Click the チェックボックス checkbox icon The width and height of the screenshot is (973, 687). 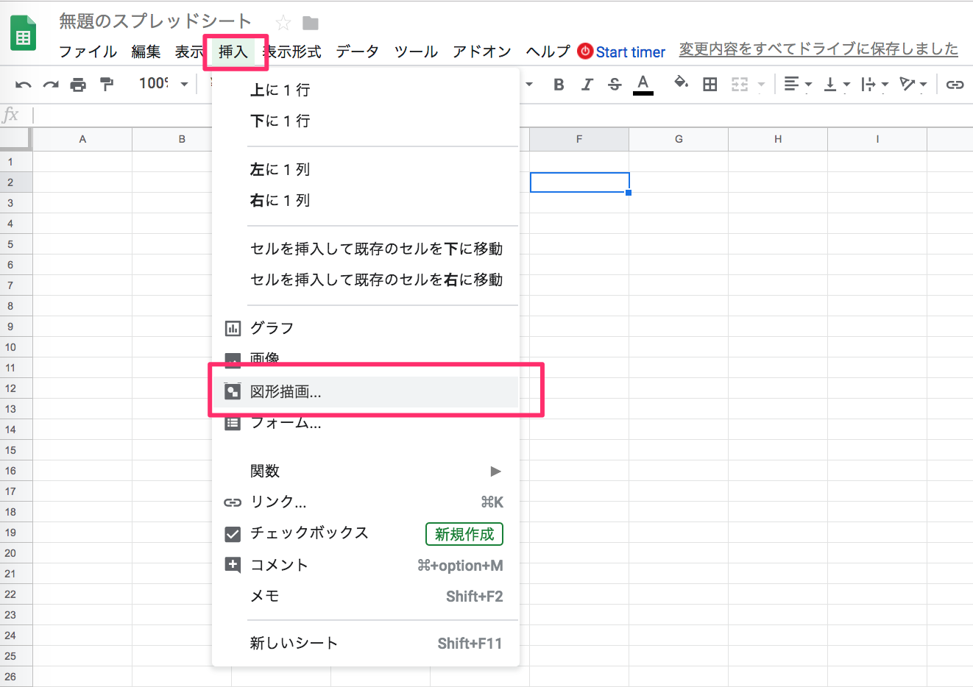click(233, 534)
